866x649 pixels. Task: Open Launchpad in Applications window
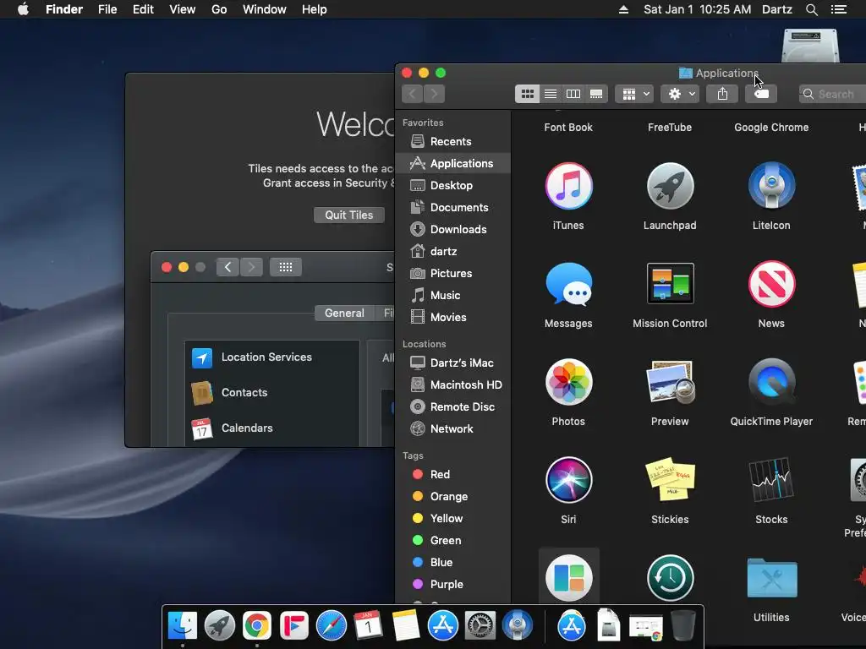(x=670, y=186)
